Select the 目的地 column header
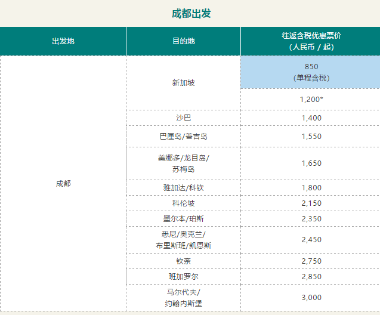 (183, 41)
